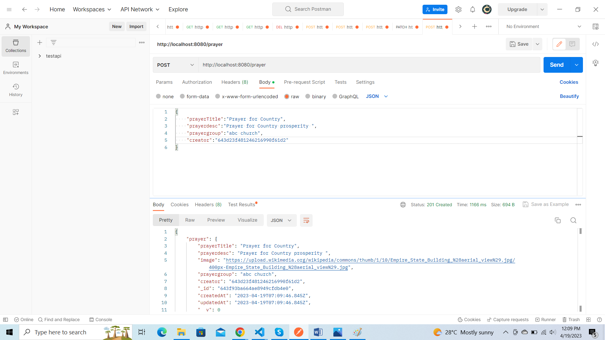This screenshot has width=605, height=340.
Task: Switch to the Pre-request Script tab
Action: click(304, 82)
